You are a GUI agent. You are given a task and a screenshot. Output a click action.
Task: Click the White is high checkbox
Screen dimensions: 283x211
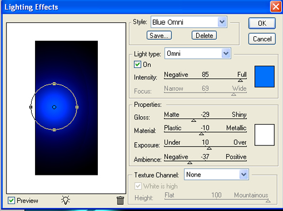coord(138,186)
